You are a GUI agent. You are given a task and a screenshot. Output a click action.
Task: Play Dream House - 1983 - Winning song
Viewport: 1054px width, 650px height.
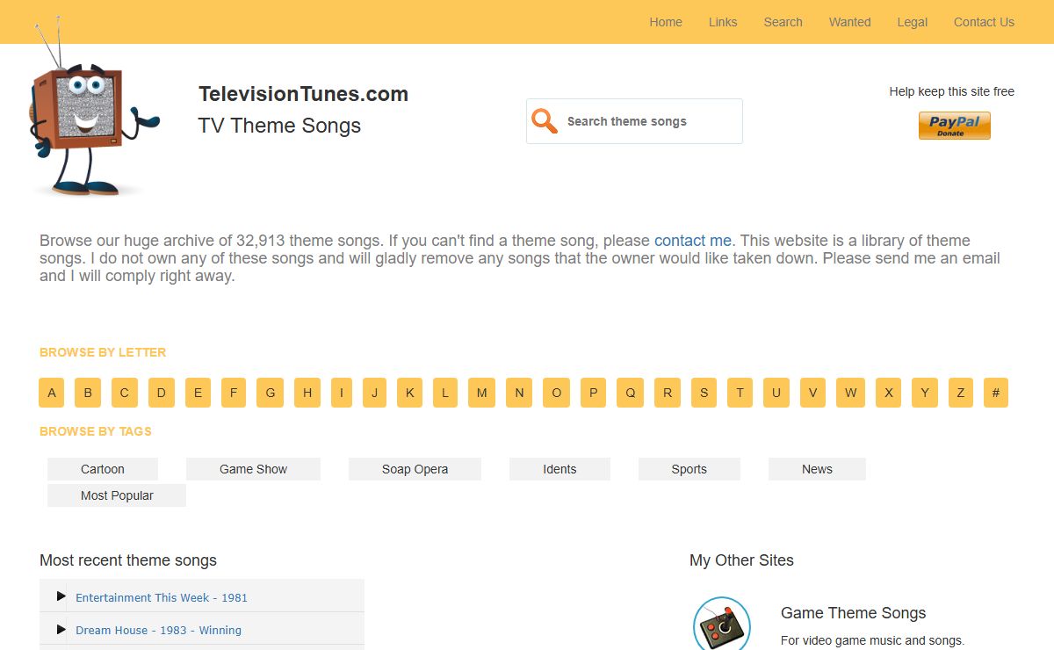click(x=61, y=629)
